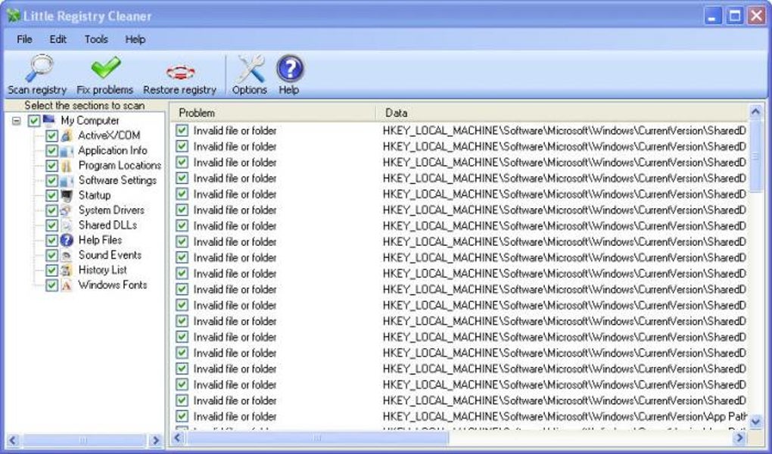Click the Little Registry Cleaner title bar icon
This screenshot has height=454, width=772.
point(14,16)
